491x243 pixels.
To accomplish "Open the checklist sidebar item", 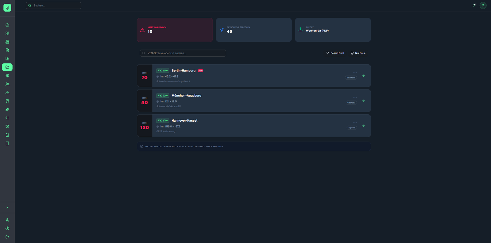I will pyautogui.click(x=7, y=118).
